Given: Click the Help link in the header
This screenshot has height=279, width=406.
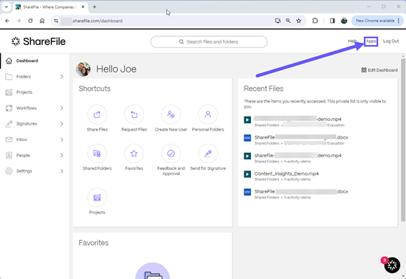Looking at the screenshot, I should tap(352, 41).
